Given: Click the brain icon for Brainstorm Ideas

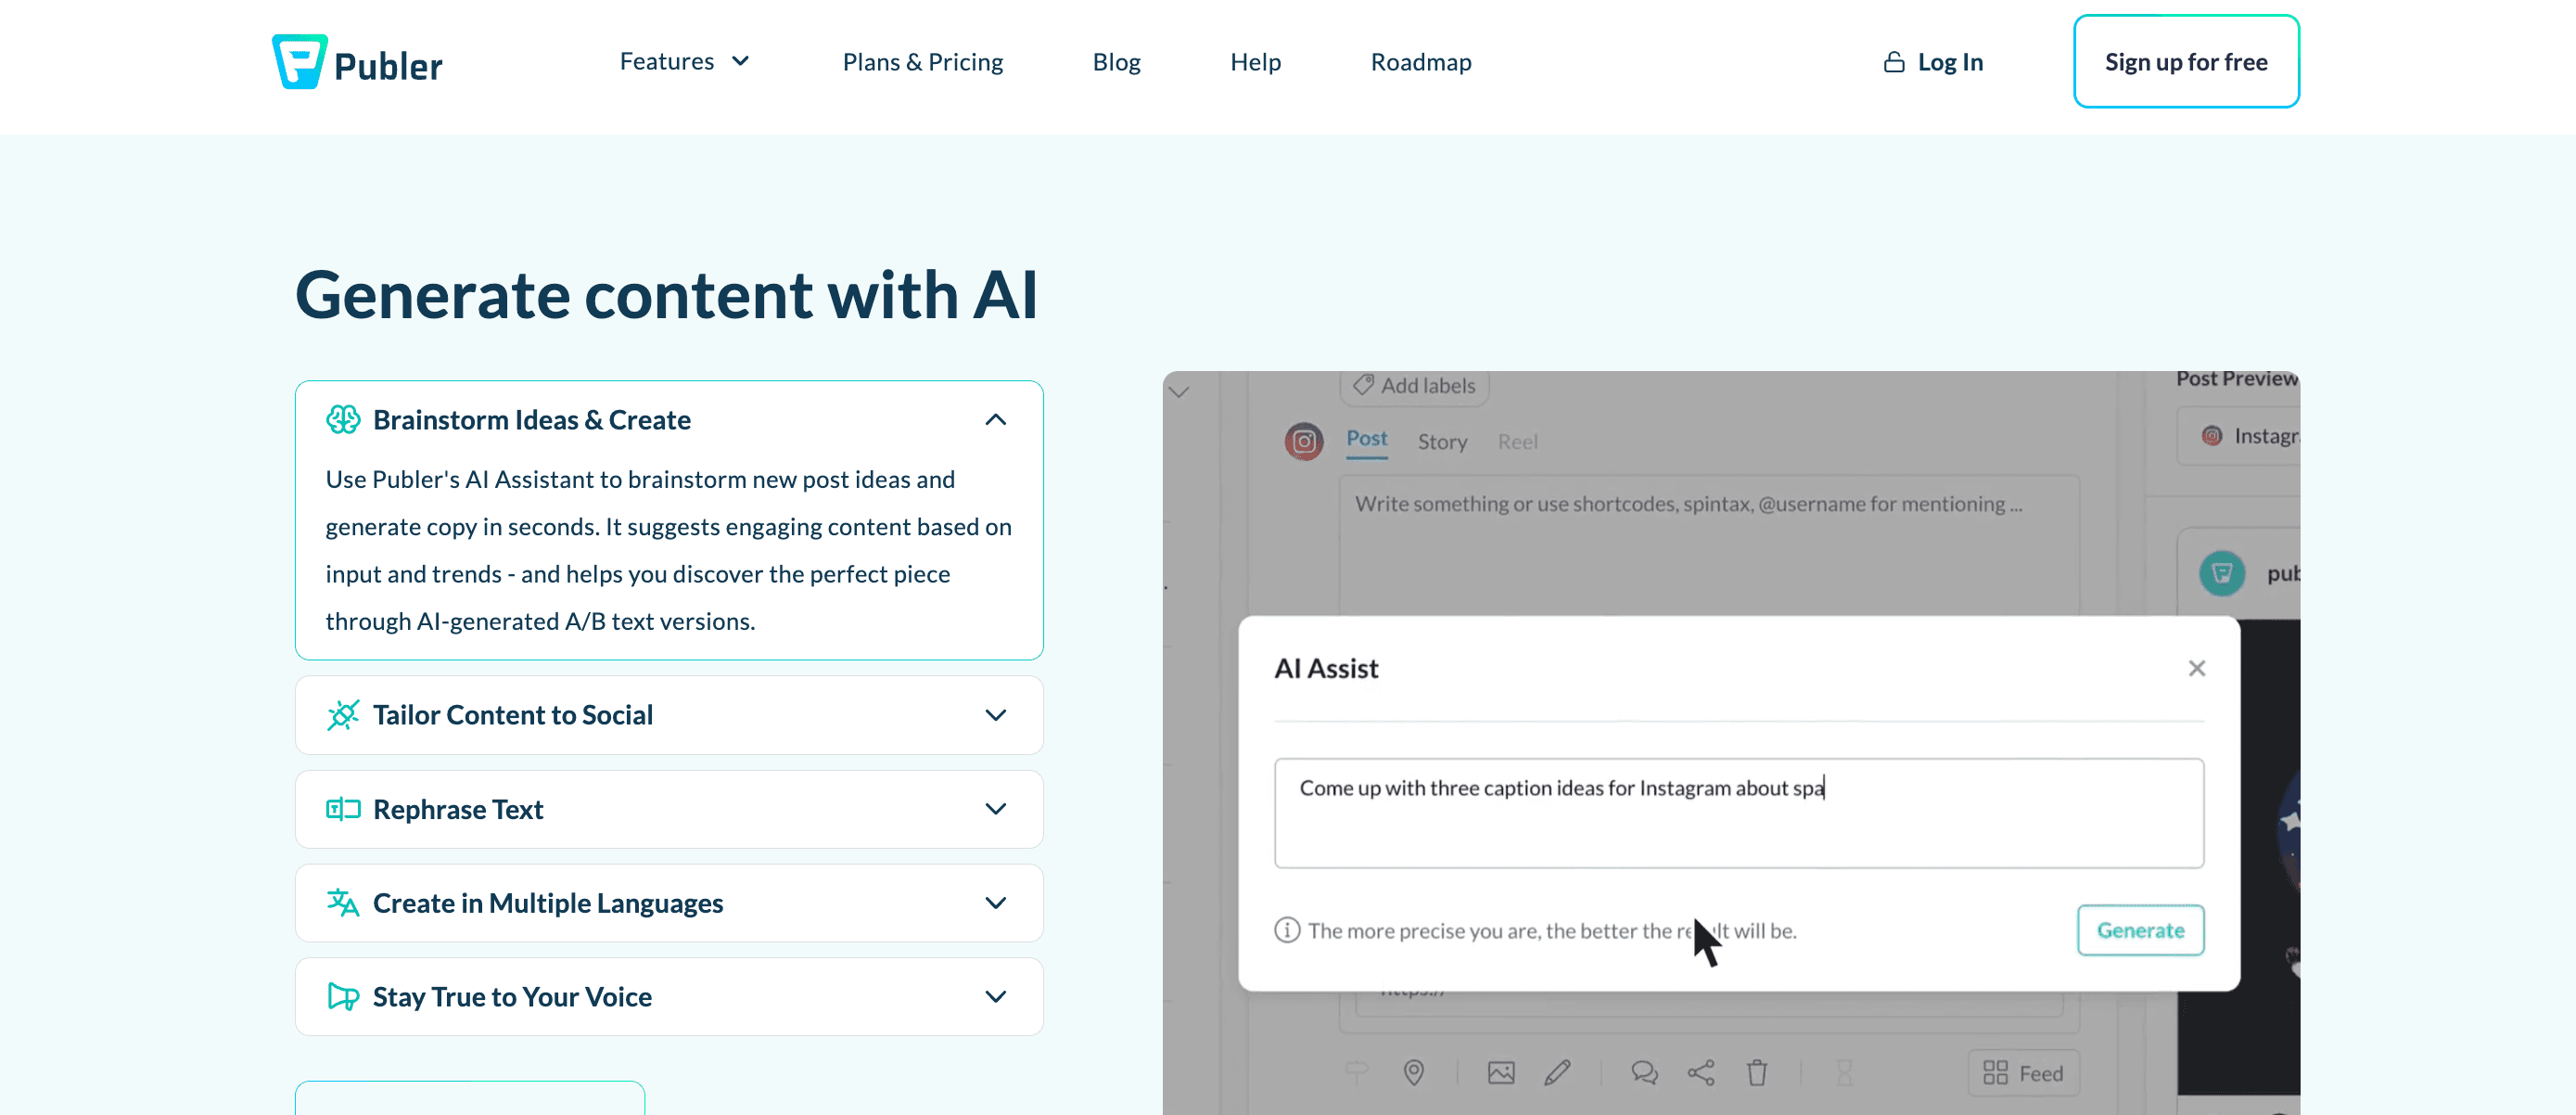Looking at the screenshot, I should point(343,419).
